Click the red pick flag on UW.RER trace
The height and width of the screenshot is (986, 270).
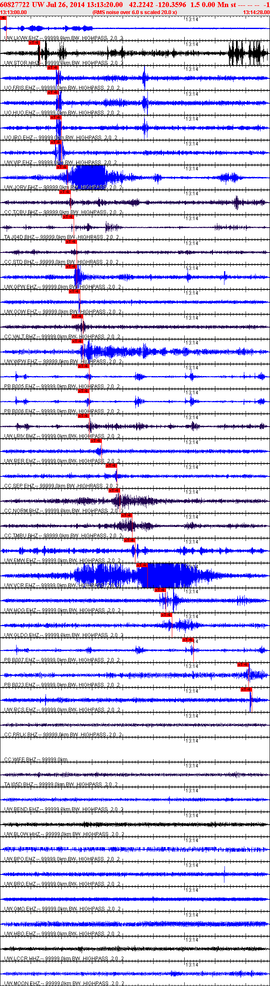click(x=96, y=440)
